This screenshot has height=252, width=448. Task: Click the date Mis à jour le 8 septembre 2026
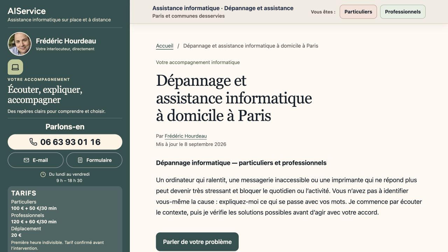[x=191, y=144]
